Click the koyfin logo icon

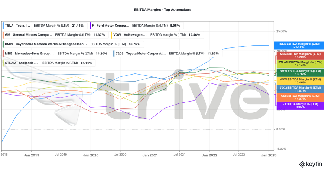(x=302, y=165)
